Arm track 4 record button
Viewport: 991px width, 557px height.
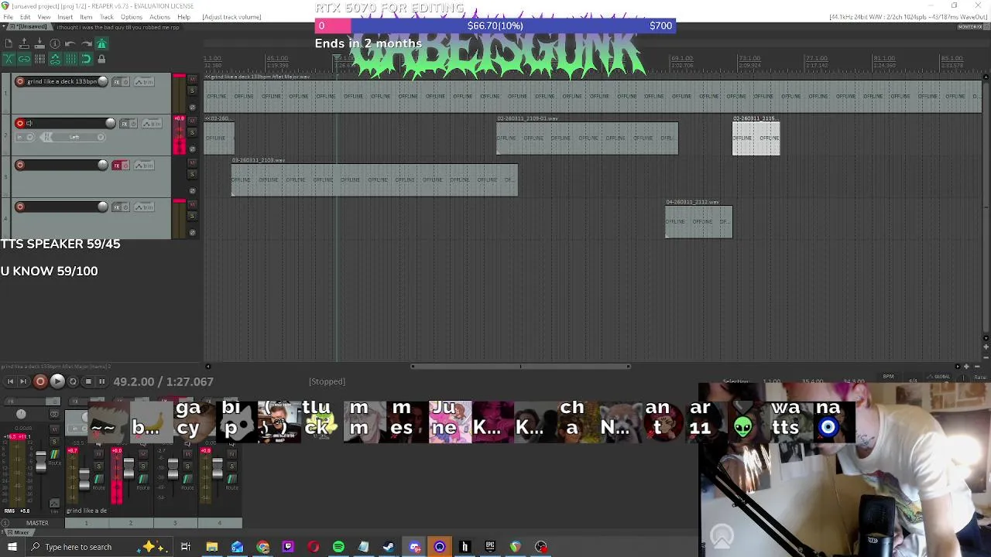coord(20,207)
